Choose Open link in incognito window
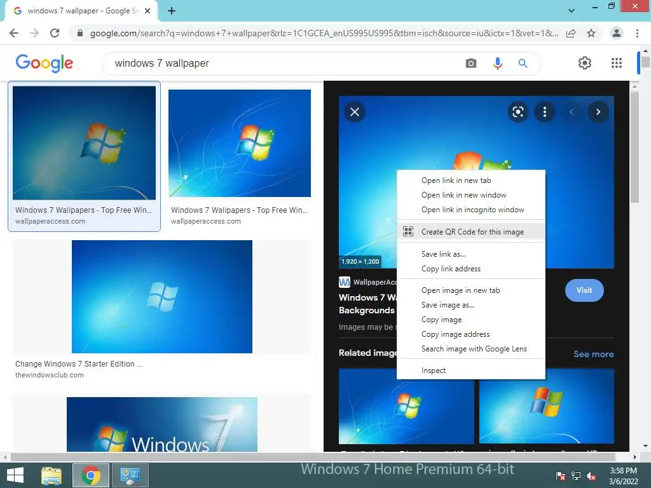 coord(471,210)
